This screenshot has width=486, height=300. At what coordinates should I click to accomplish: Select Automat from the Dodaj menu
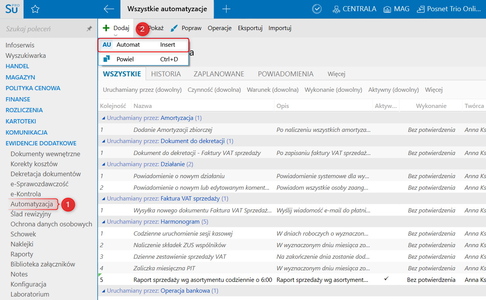click(143, 45)
